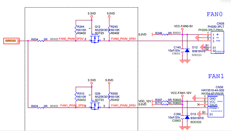Click the C356 capacitor symbol

point(182,117)
